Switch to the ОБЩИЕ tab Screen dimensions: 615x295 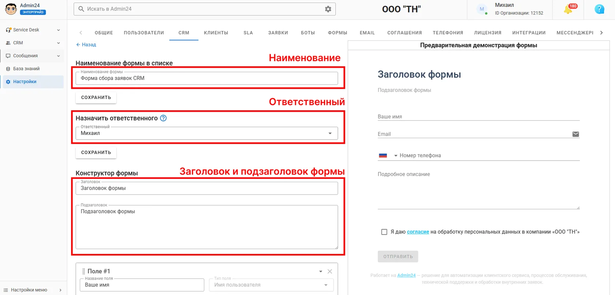pyautogui.click(x=104, y=33)
